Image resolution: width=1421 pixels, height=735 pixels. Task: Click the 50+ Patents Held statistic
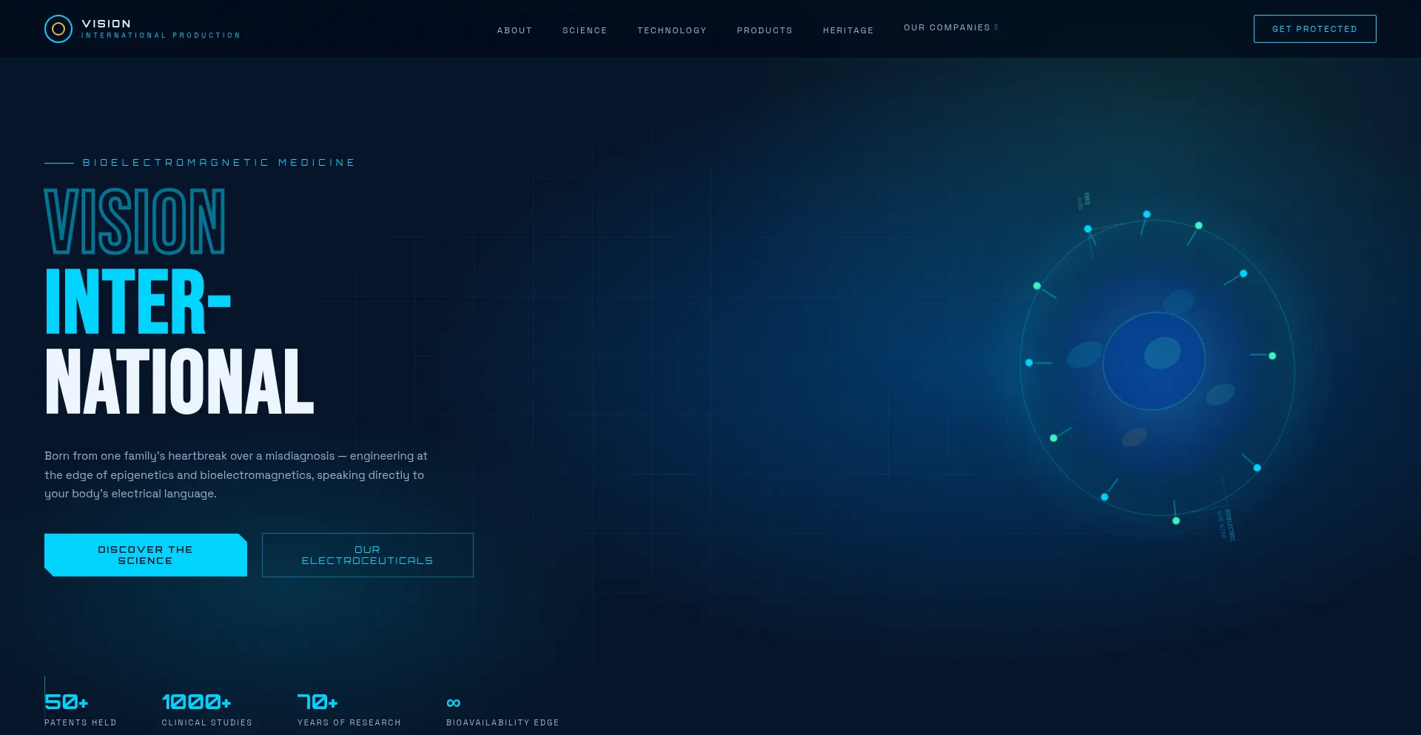point(80,709)
